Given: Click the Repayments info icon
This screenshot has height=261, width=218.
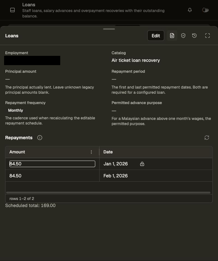Looking at the screenshot, I should tap(40, 138).
